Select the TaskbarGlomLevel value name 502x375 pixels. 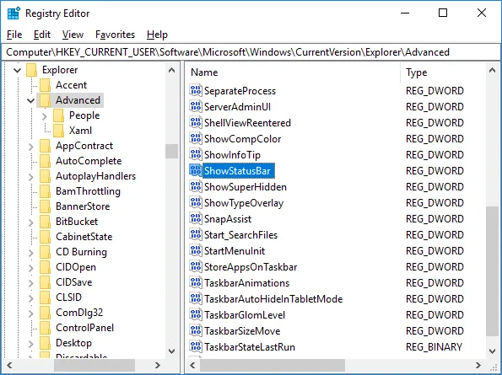[245, 315]
